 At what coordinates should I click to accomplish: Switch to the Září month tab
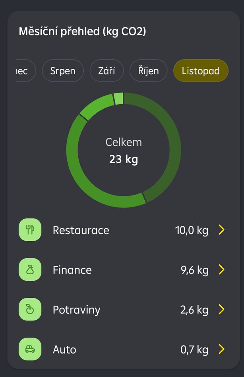click(x=107, y=71)
